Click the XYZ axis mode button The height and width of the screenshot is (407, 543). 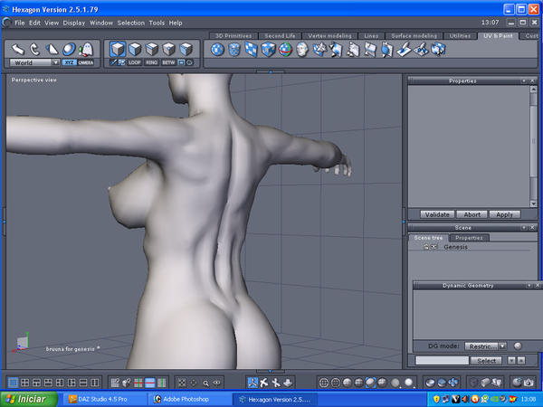click(70, 63)
